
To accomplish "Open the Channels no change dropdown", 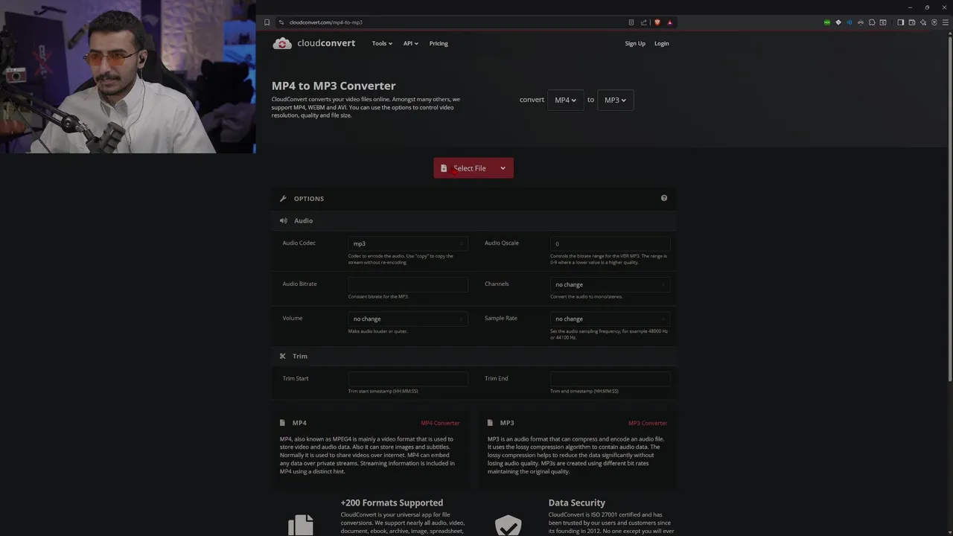I will tap(610, 284).
